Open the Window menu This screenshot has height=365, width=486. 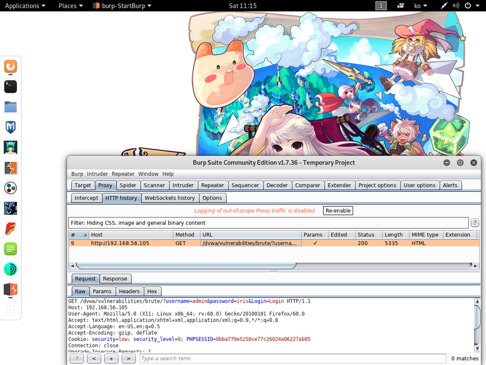pos(148,174)
